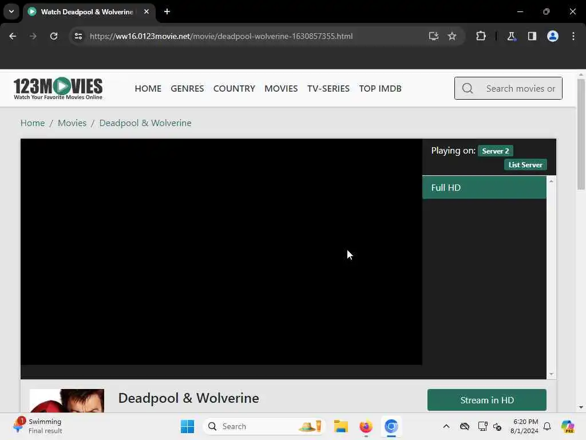Viewport: 586px width, 440px height.
Task: Close the Watch Deadpool & Wolverine tab
Action: [x=146, y=11]
